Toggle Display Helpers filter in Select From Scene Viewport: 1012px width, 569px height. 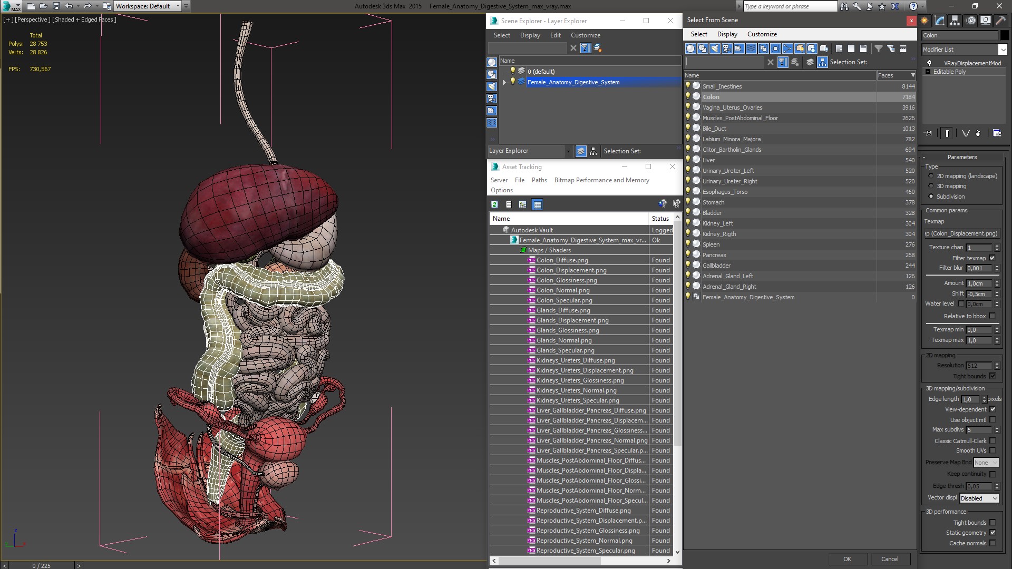click(x=739, y=48)
